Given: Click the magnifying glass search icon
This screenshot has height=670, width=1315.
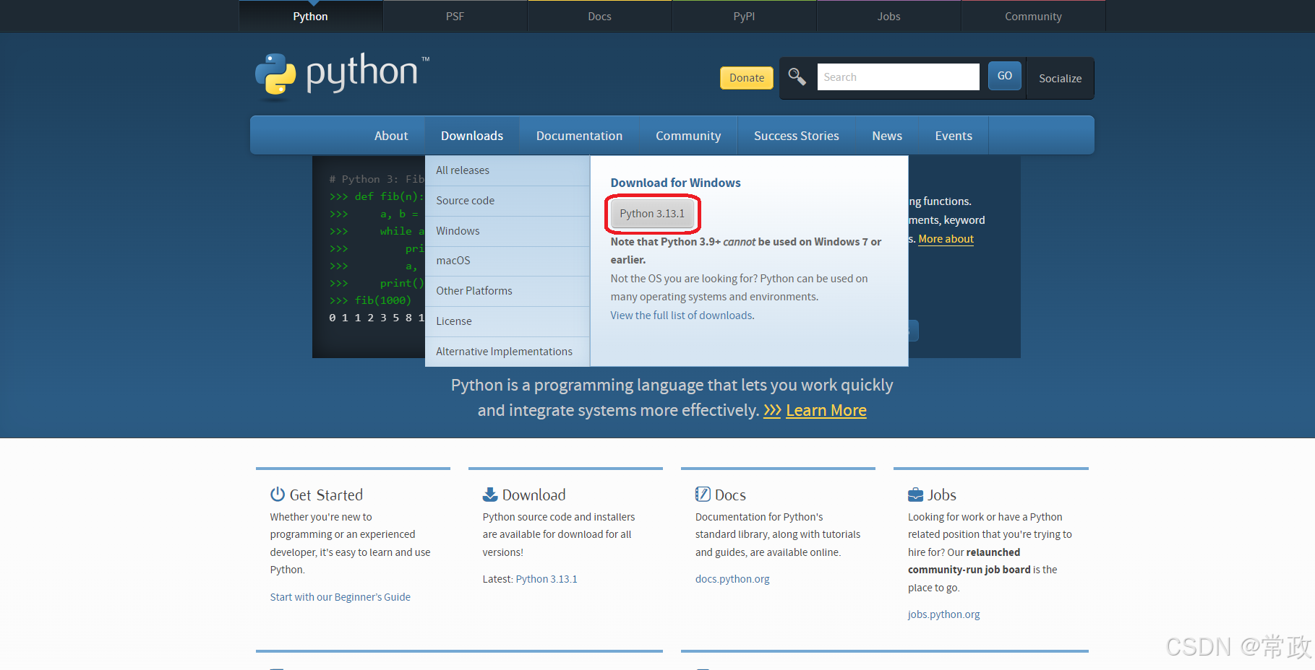Looking at the screenshot, I should point(797,77).
